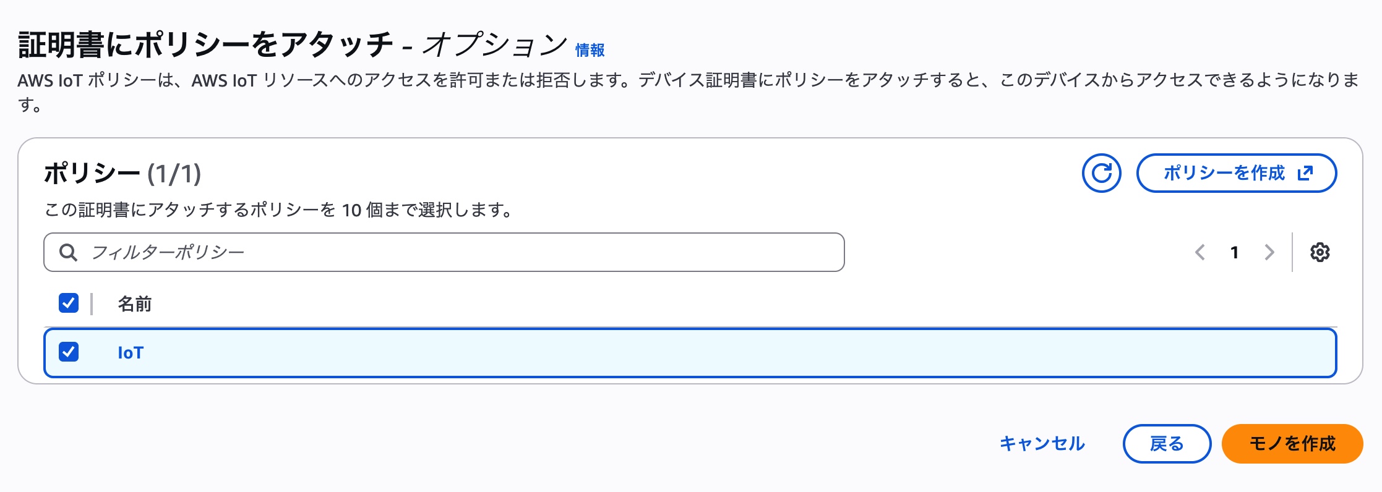Go to previous page with left chevron
The width and height of the screenshot is (1382, 492).
pyautogui.click(x=1200, y=252)
